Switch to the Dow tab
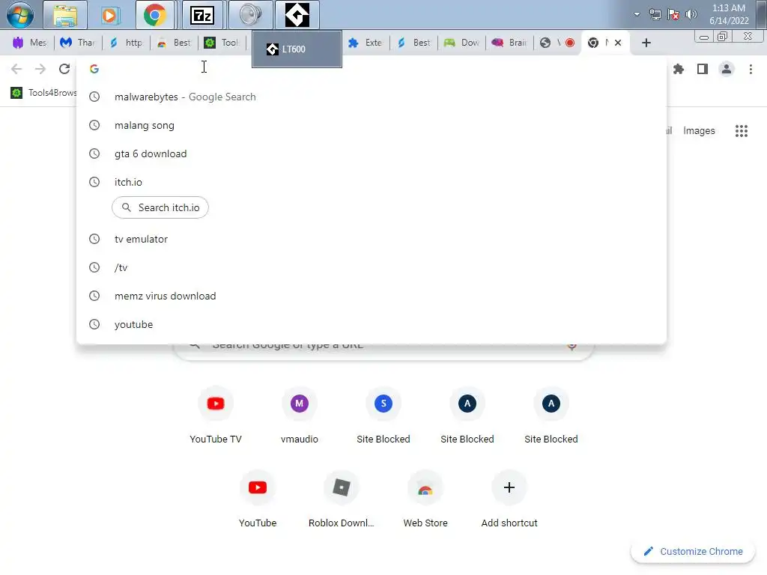Image resolution: width=767 pixels, height=575 pixels. (461, 43)
